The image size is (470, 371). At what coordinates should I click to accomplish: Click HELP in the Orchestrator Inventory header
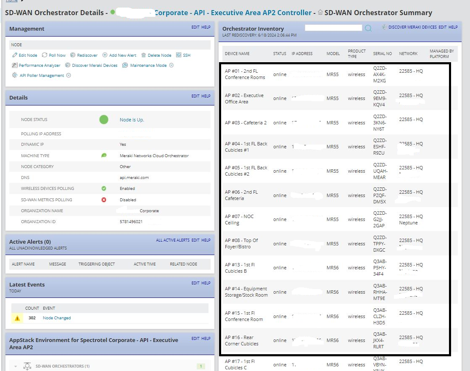453,27
